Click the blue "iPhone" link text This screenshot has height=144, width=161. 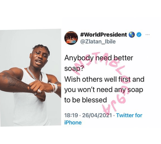point(73,123)
